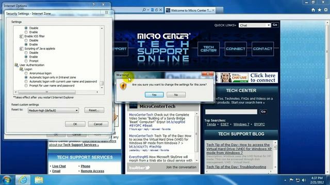Click Go next to Quick Links
The width and height of the screenshot is (330, 185).
275,25
